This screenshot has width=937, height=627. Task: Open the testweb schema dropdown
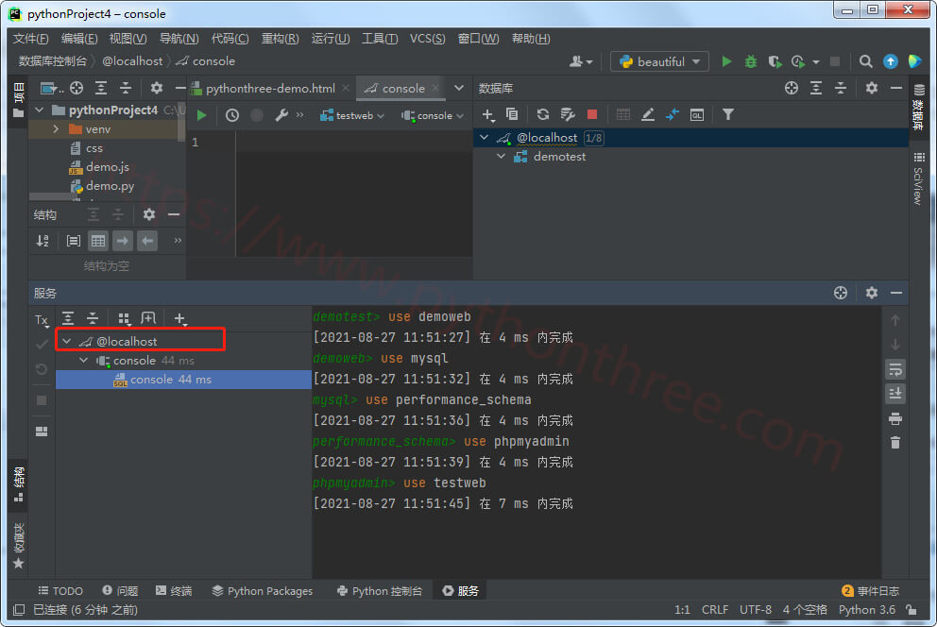(x=352, y=116)
